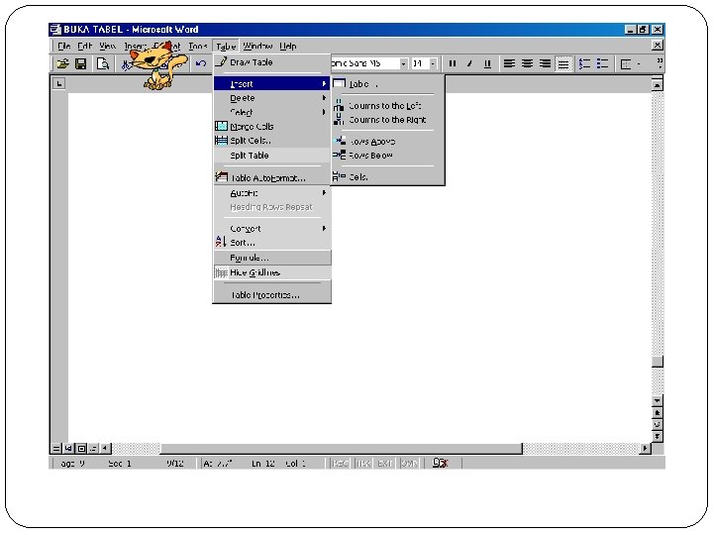Click the vertical scrollbar down arrow
This screenshot has width=713, height=535.
(658, 401)
